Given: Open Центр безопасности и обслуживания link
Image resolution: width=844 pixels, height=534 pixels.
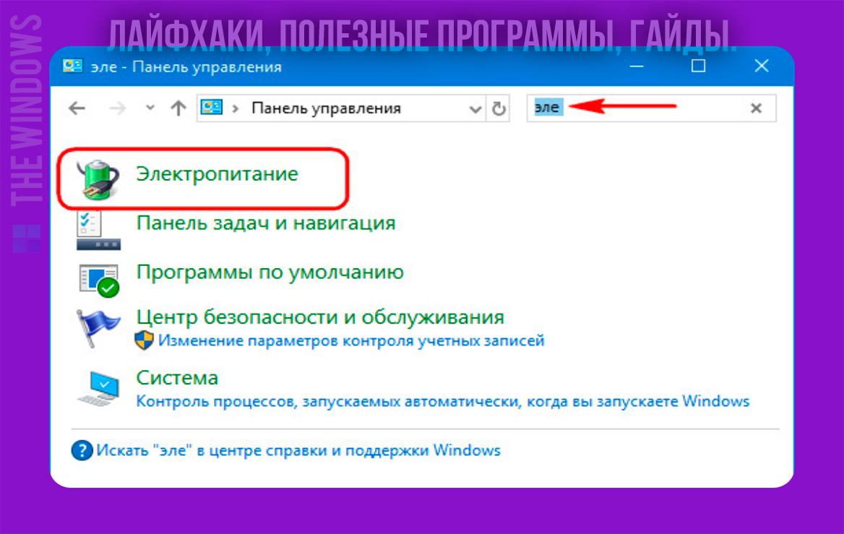Looking at the screenshot, I should [x=320, y=317].
